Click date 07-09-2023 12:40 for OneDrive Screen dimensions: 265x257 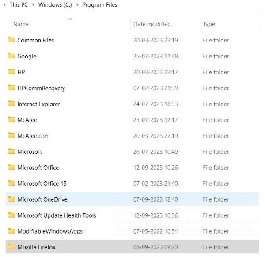pyautogui.click(x=155, y=199)
